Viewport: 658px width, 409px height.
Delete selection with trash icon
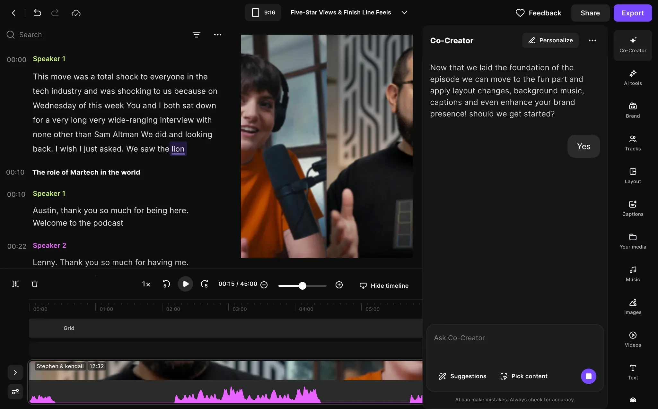coord(35,284)
